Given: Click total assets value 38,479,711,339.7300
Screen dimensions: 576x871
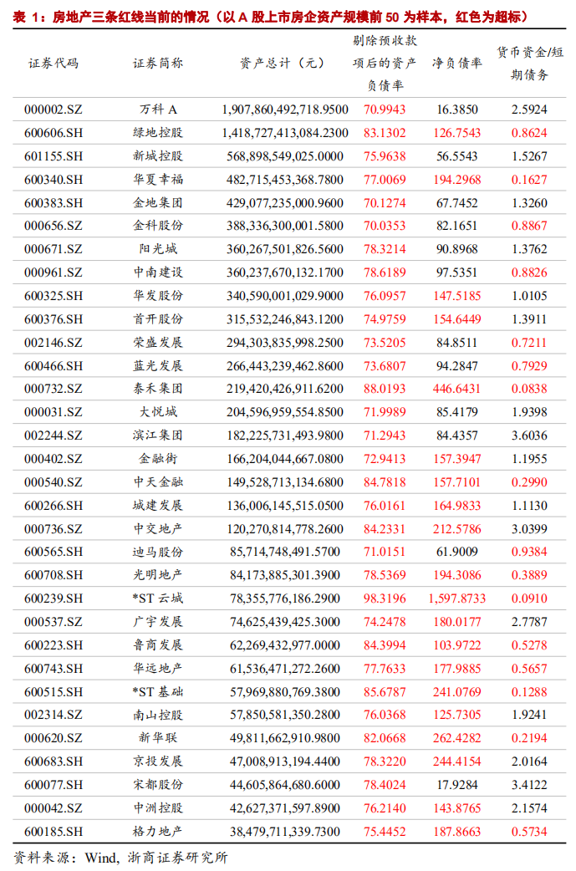Looking at the screenshot, I should pos(285,831).
